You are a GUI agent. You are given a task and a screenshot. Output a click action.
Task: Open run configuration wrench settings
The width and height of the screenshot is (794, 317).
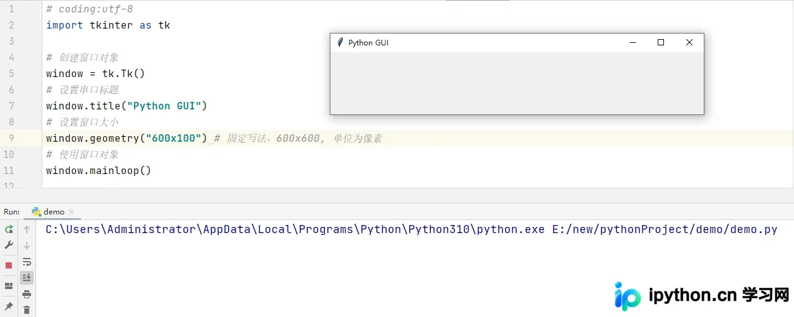(x=9, y=246)
